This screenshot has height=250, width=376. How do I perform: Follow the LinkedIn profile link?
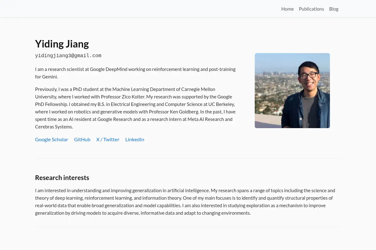tap(135, 139)
